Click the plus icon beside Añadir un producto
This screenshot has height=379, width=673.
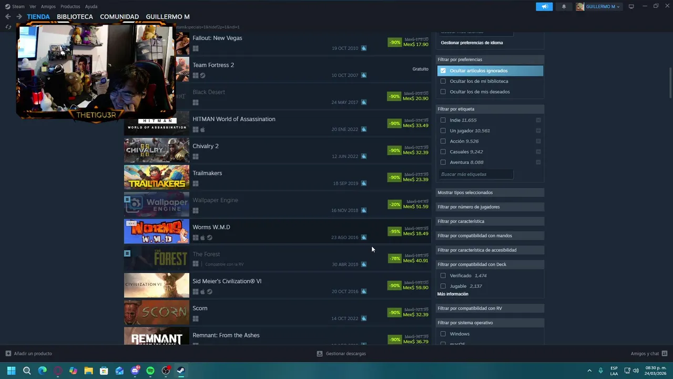coord(8,354)
